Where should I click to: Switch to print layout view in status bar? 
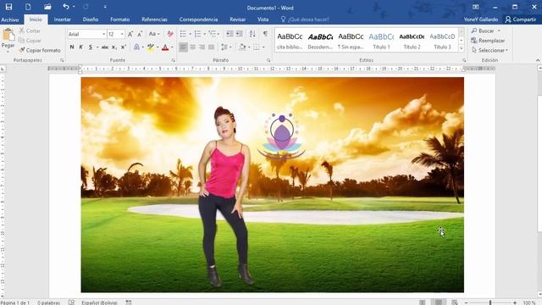(x=439, y=302)
